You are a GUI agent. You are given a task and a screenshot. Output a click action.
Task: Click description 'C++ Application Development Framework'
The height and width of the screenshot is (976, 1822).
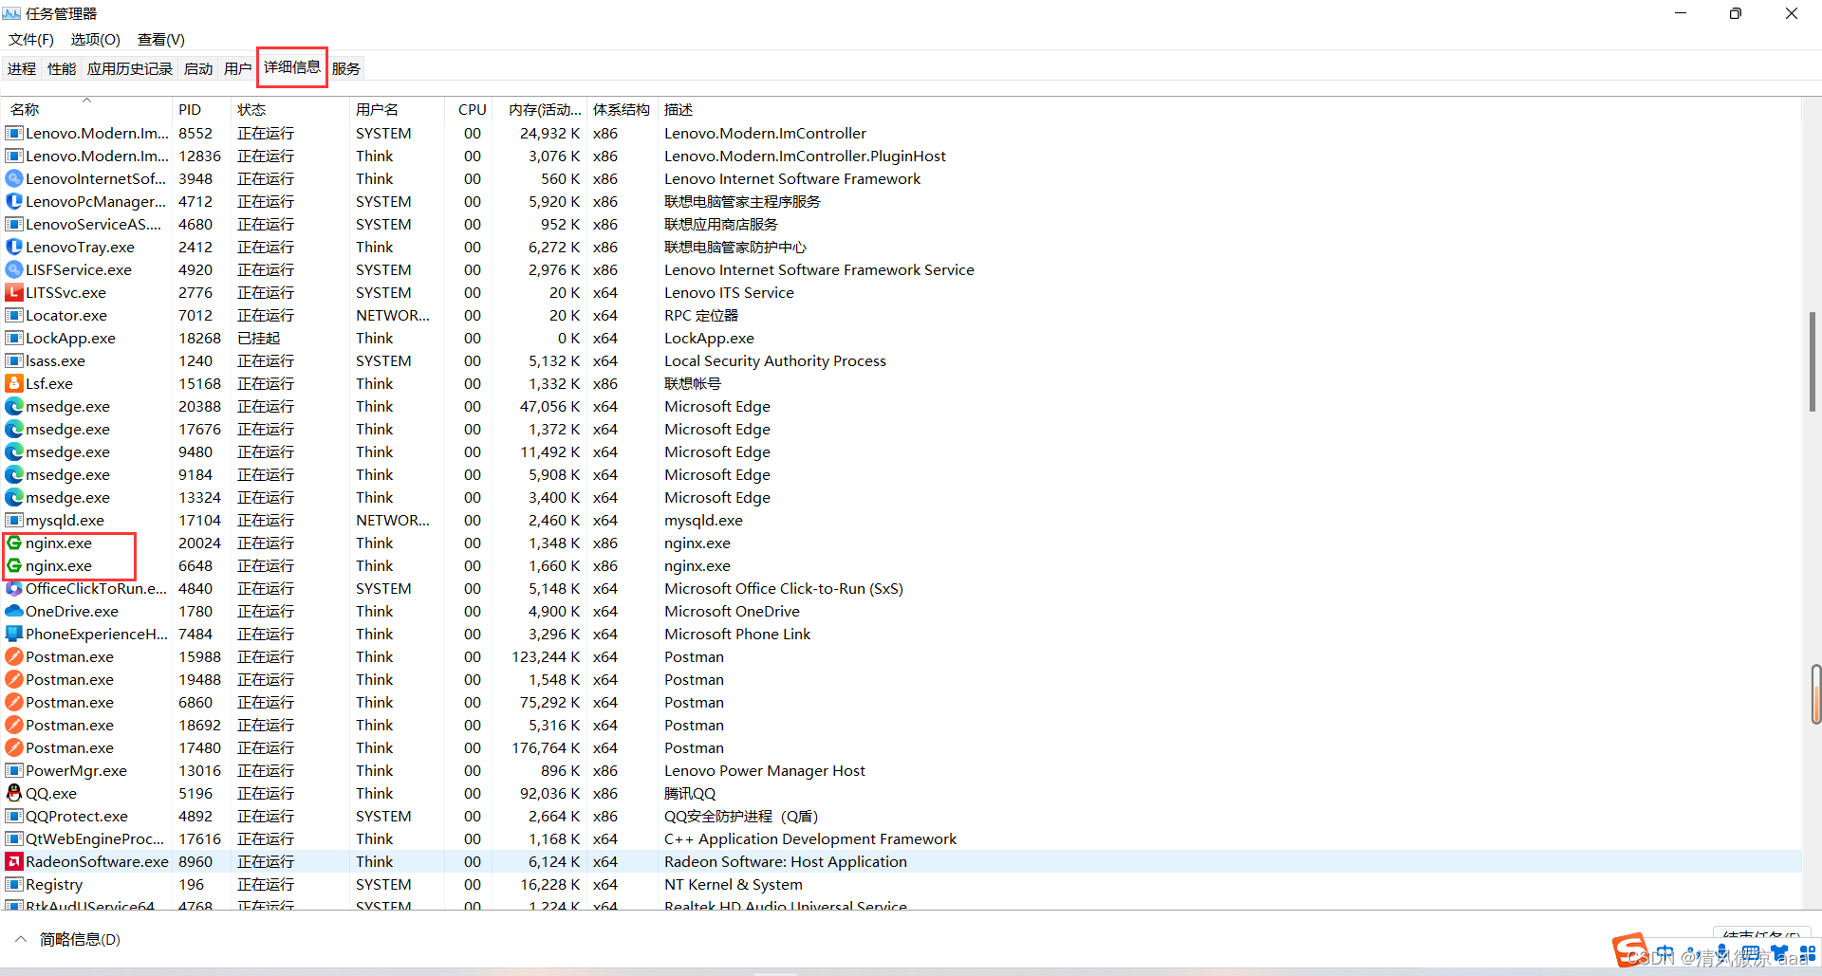coord(810,838)
